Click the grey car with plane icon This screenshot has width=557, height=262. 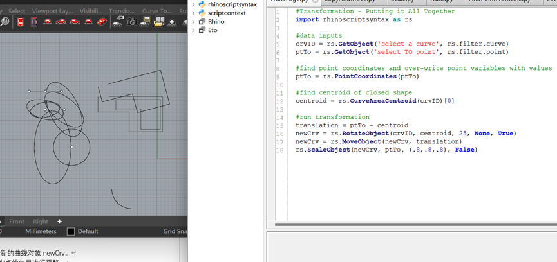(x=118, y=22)
